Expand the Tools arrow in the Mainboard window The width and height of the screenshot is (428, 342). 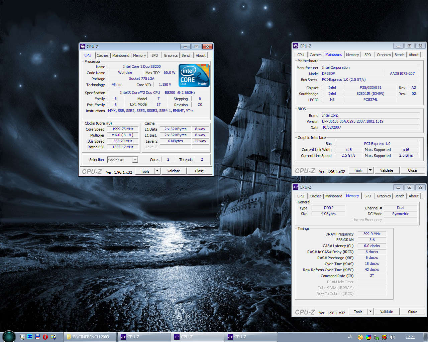[x=370, y=170]
